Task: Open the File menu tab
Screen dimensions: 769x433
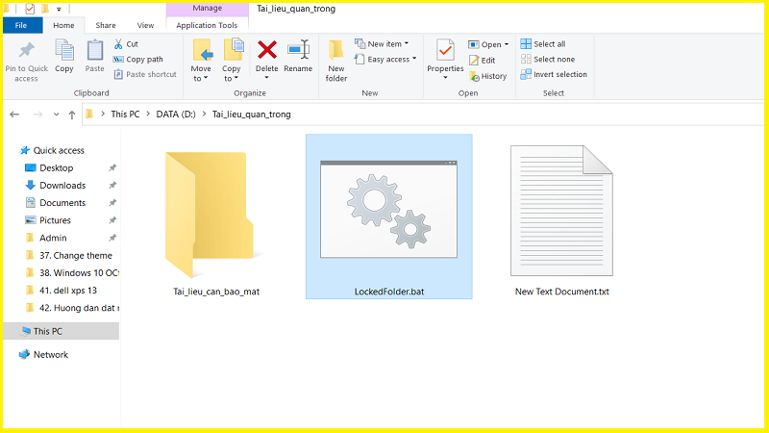Action: [21, 25]
